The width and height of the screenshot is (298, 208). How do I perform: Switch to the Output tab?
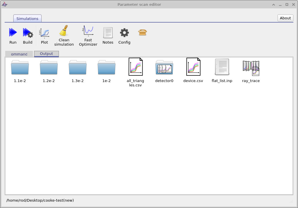[46, 54]
